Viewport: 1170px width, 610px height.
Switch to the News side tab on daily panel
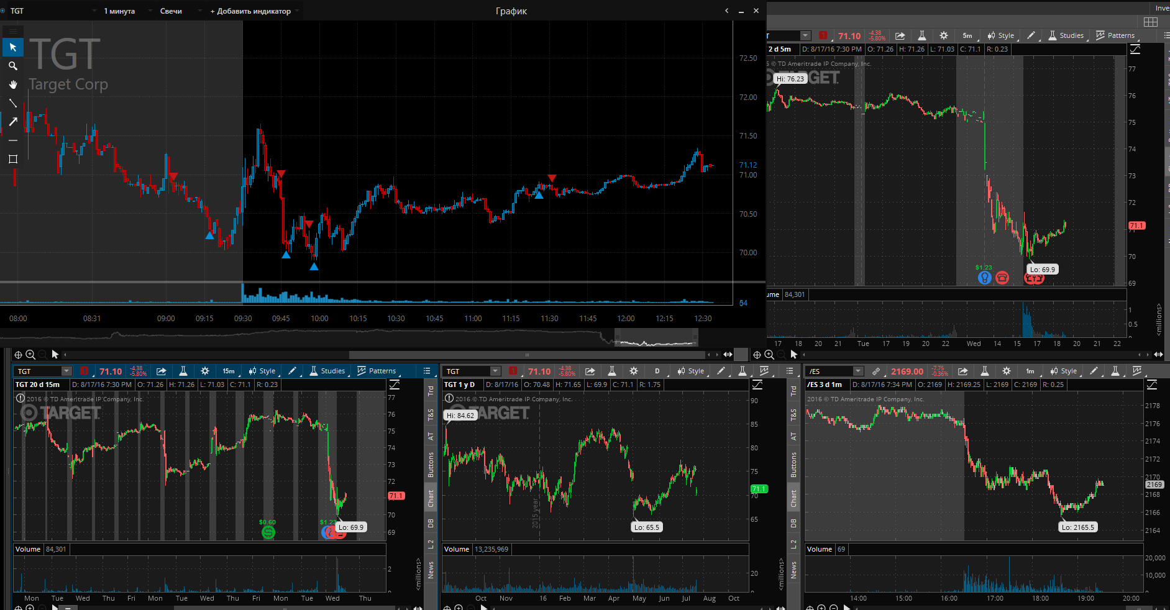tap(793, 570)
